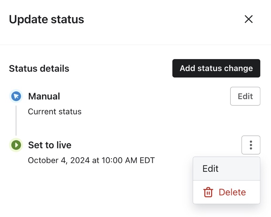
Task: Click the separator between Edit and Delete
Action: tap(226, 180)
